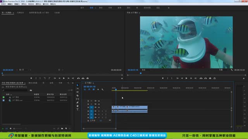Step forward one frame in Program monitor
The width and height of the screenshot is (248, 139).
(191, 78)
